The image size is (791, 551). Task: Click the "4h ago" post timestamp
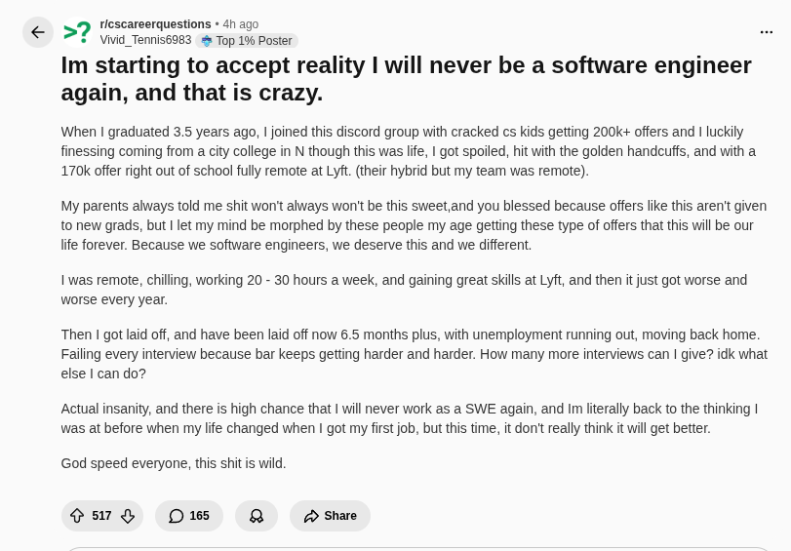point(241,24)
